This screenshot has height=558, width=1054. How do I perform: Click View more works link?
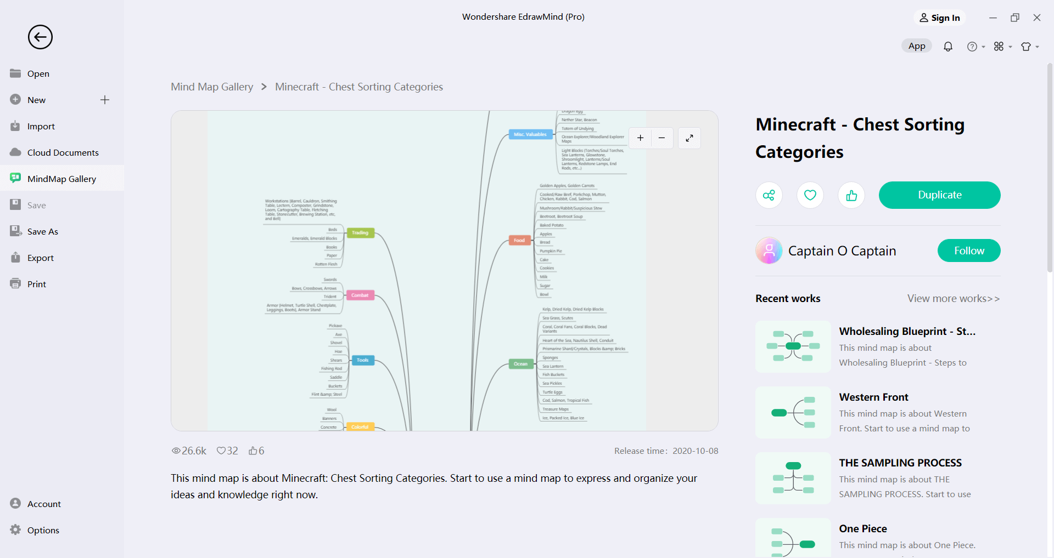pyautogui.click(x=954, y=299)
